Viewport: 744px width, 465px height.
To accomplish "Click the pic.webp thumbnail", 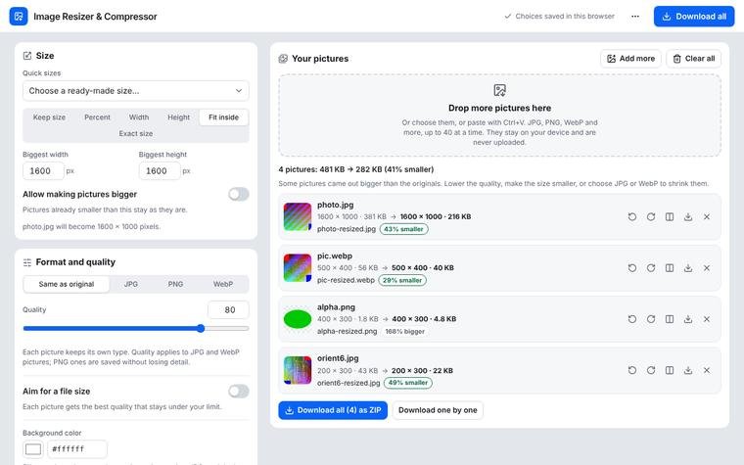I will pos(298,268).
